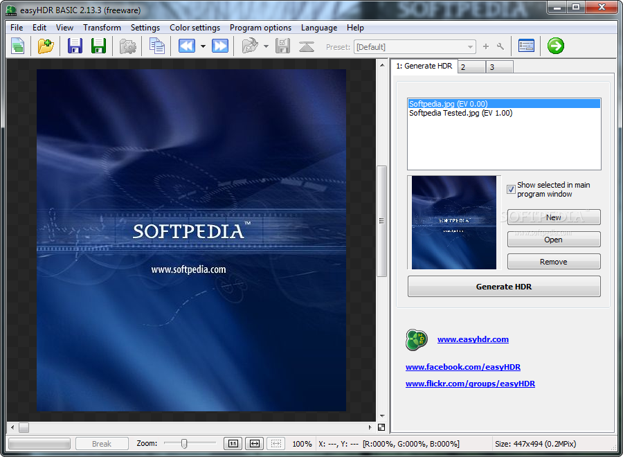623x457 pixels.
Task: Click the green floppy save icon
Action: [x=98, y=46]
